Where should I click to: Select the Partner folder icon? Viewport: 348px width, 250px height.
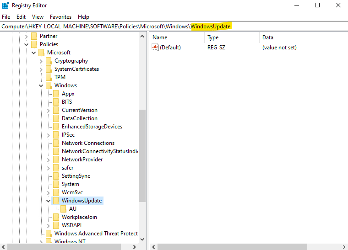pos(34,36)
